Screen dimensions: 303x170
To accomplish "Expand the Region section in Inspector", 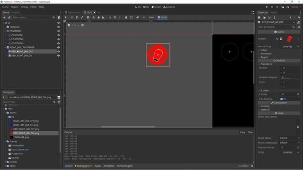I will click(x=264, y=57).
